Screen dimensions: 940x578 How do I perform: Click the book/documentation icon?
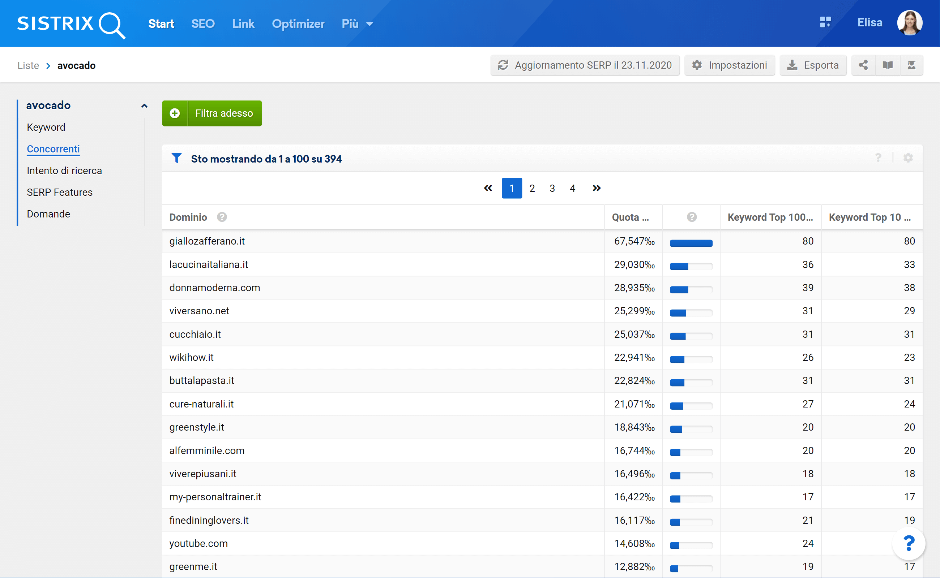(x=888, y=65)
